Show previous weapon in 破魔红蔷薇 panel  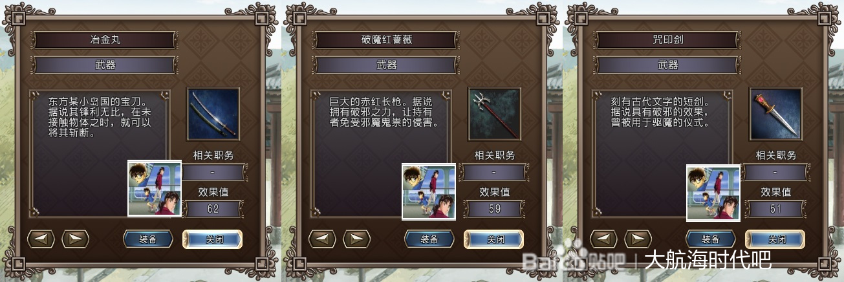pyautogui.click(x=323, y=239)
